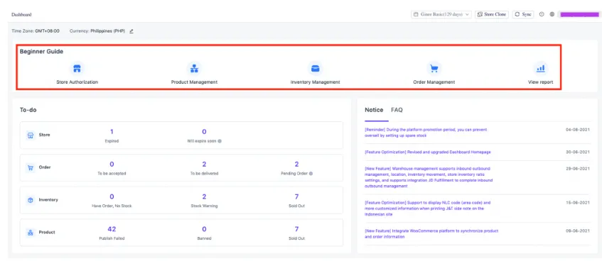Image resolution: width=602 pixels, height=261 pixels.
Task: Switch to the FAQ tab
Action: [397, 110]
